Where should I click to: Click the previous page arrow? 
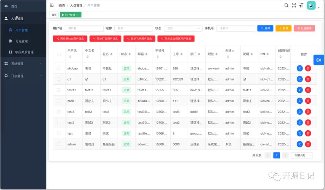click(x=268, y=155)
